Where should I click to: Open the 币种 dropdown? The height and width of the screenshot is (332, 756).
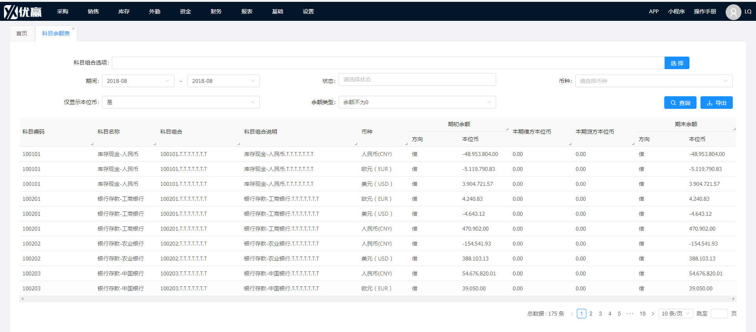tap(654, 81)
